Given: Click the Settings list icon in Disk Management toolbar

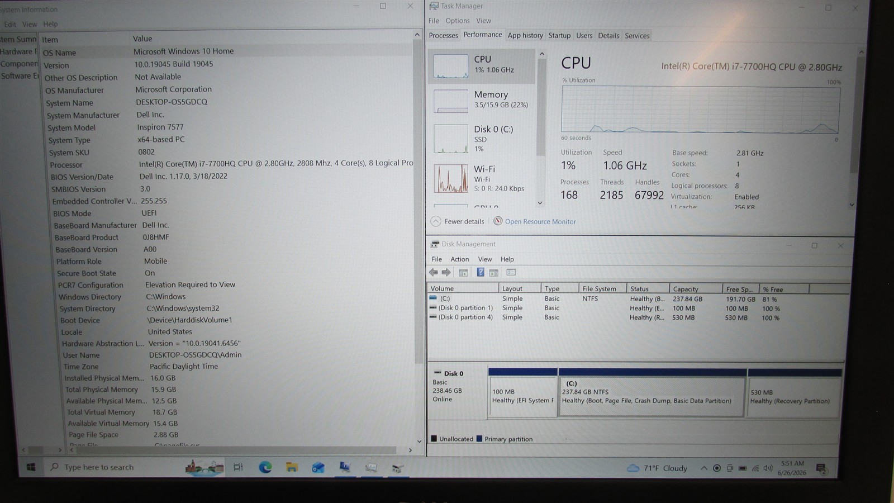Looking at the screenshot, I should point(511,272).
